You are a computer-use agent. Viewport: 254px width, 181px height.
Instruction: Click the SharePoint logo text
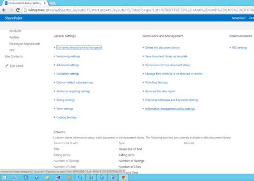(x=13, y=18)
